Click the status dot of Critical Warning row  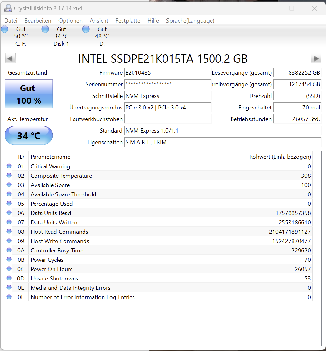[x=9, y=166]
